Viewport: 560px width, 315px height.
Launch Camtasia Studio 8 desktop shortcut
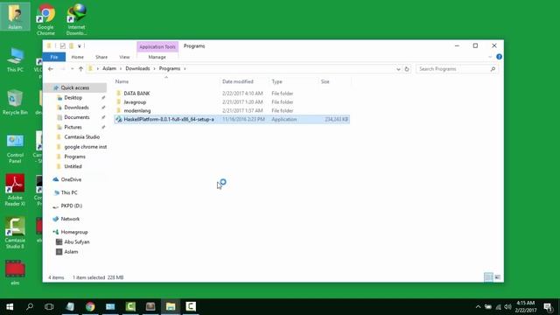(x=15, y=233)
